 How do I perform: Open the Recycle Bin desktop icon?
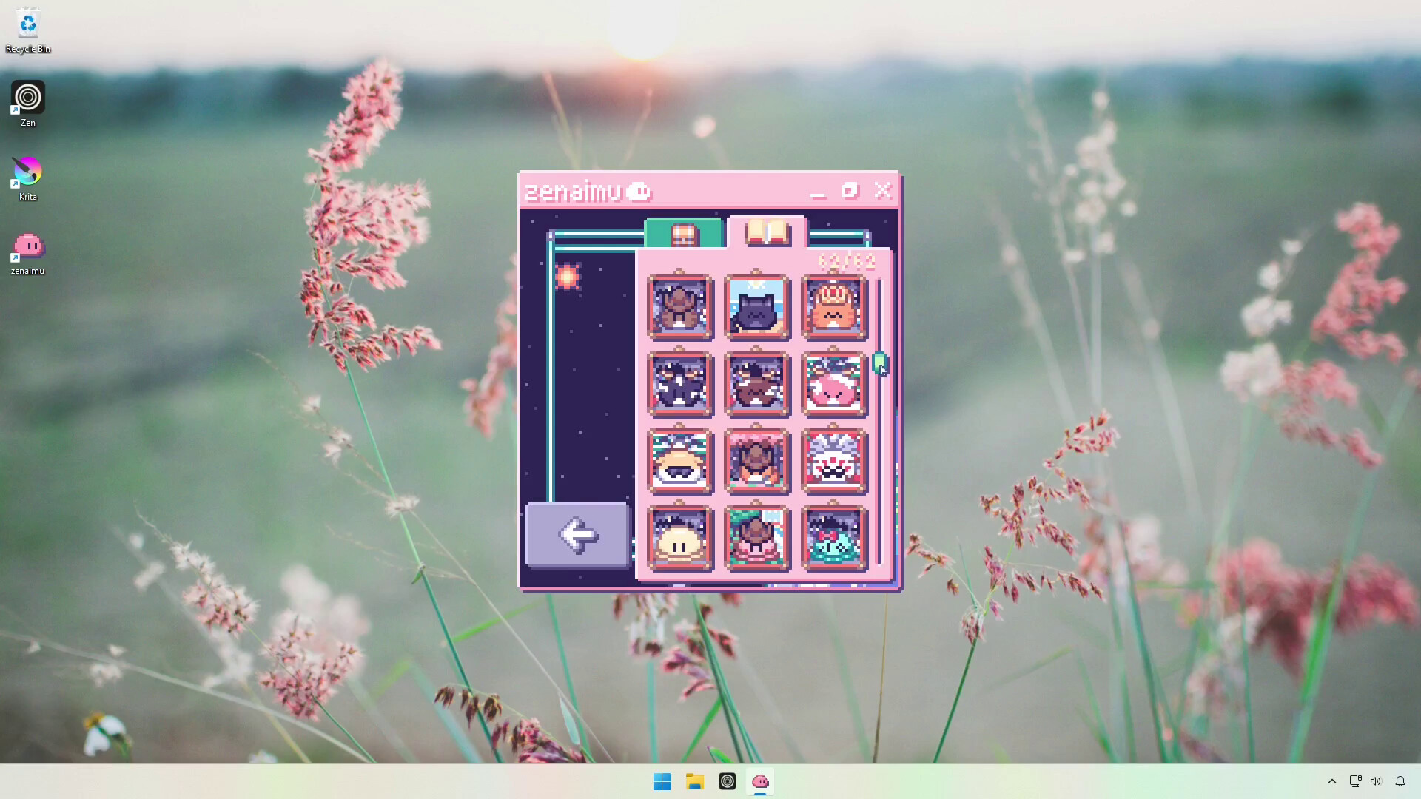click(28, 31)
